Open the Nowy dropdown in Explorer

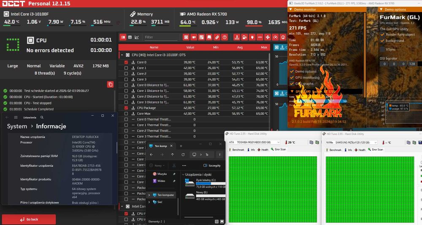(157, 166)
